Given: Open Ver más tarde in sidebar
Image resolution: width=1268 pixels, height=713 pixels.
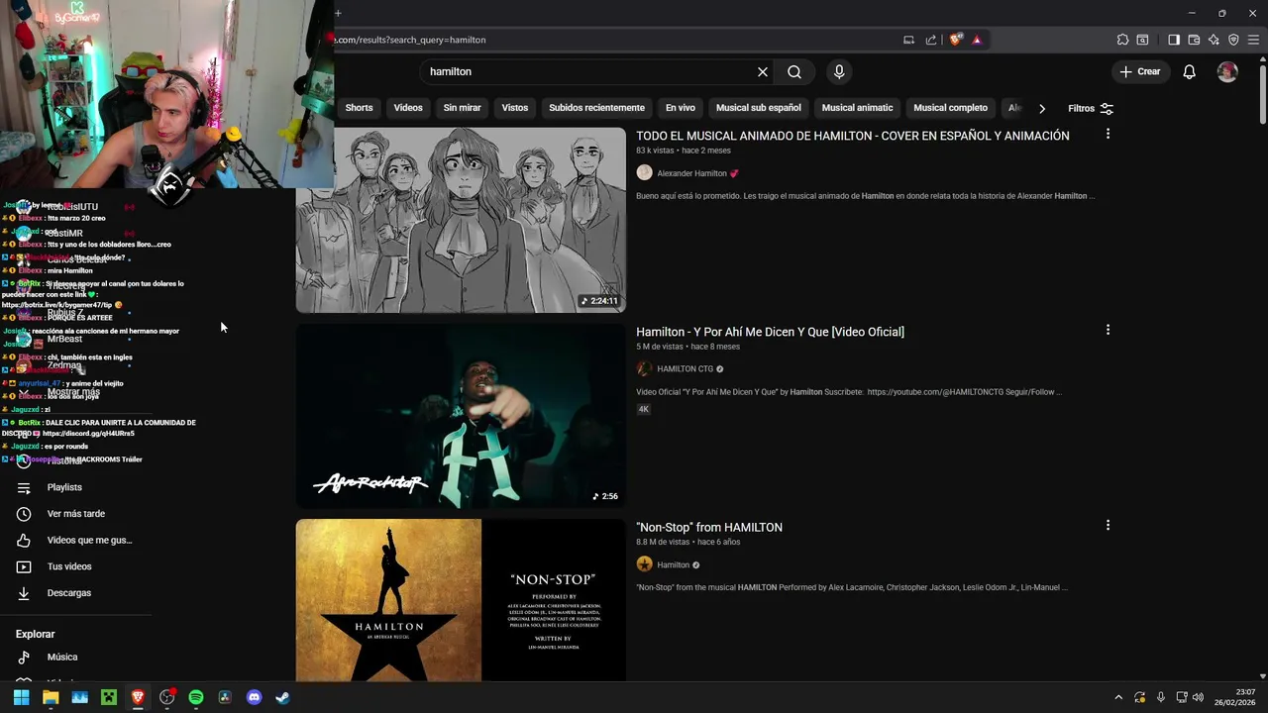Looking at the screenshot, I should [76, 514].
